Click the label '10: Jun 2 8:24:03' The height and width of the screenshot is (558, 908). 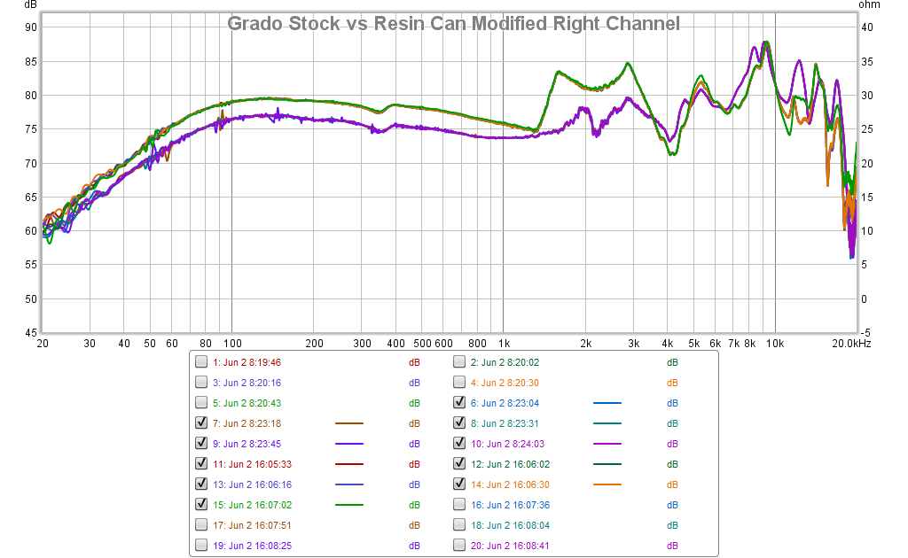[x=508, y=444]
